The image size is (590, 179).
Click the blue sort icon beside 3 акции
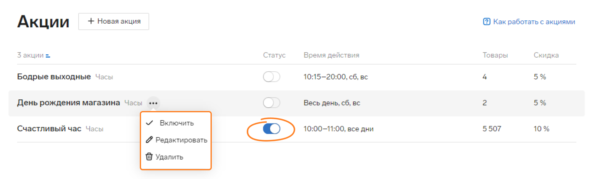click(x=48, y=55)
